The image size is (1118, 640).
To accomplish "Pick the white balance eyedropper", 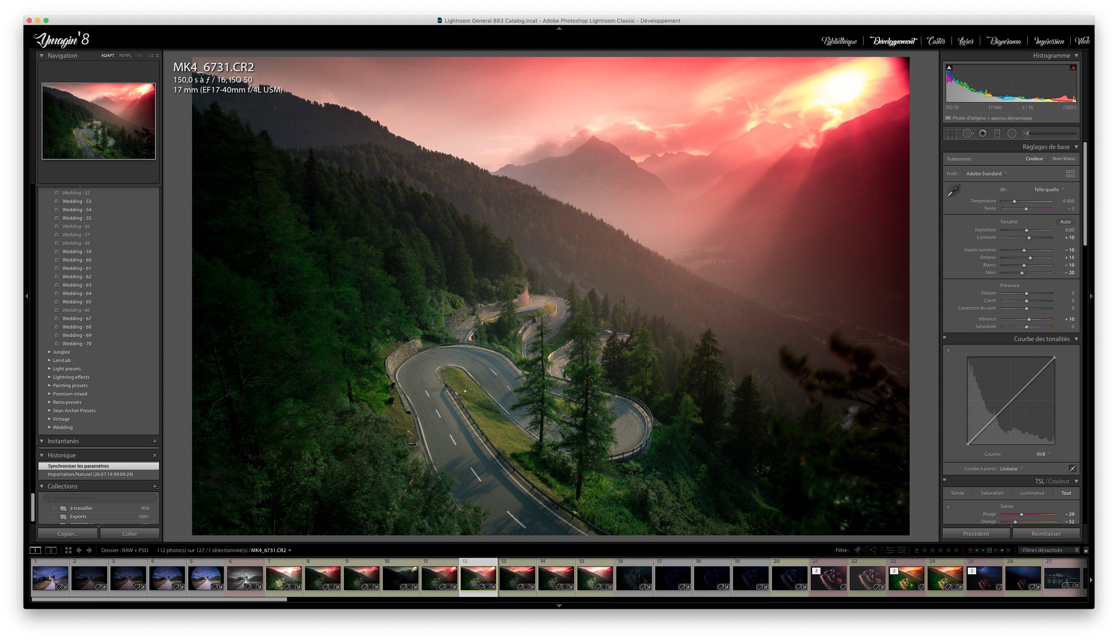I will (x=953, y=191).
